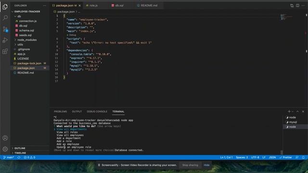Click the Prettier status bar item
Screen dimensions: 308x173
(x=285, y=157)
